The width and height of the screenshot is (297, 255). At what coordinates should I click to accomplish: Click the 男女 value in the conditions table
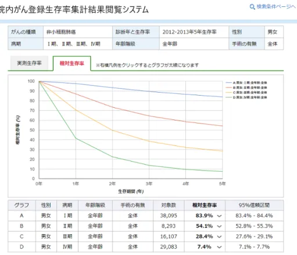pyautogui.click(x=273, y=32)
